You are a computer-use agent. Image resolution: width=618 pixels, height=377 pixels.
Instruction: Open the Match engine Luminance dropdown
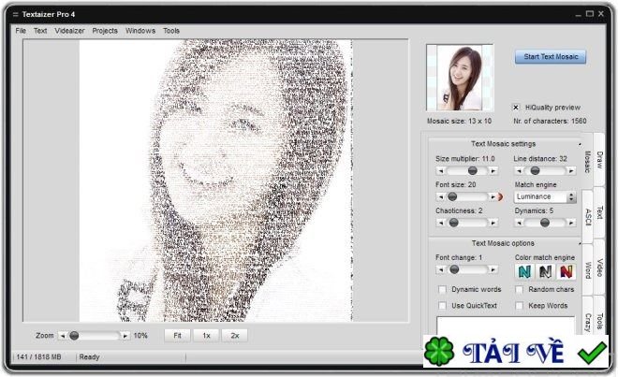point(545,197)
